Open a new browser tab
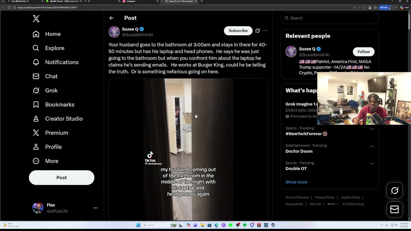This screenshot has width=411, height=231. pyautogui.click(x=202, y=1)
